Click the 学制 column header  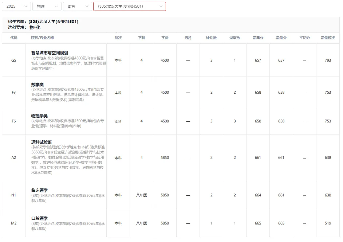(x=142, y=38)
